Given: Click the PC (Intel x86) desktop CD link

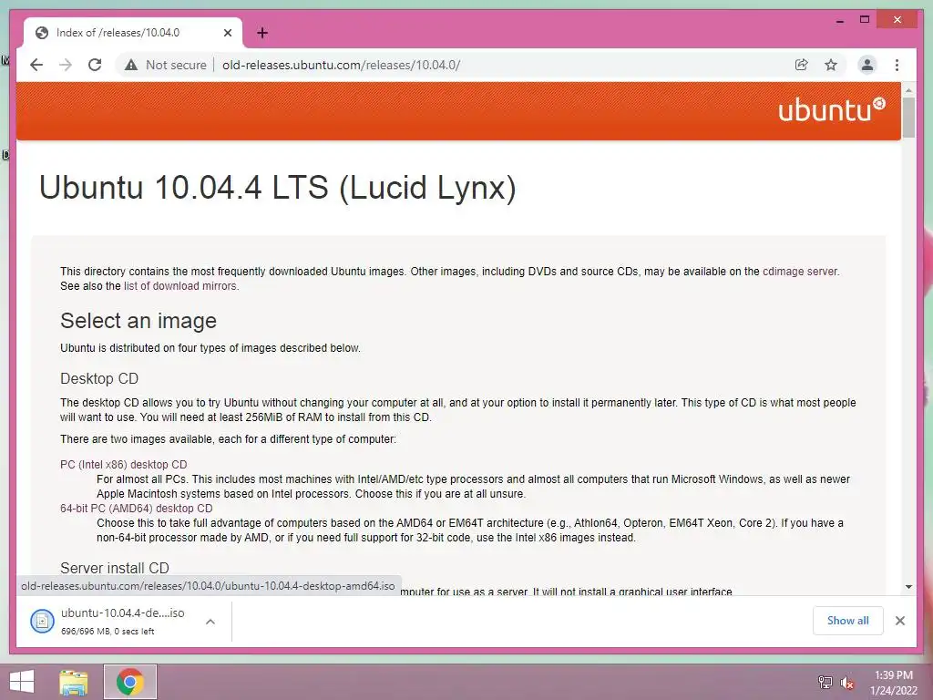Looking at the screenshot, I should pyautogui.click(x=124, y=464).
